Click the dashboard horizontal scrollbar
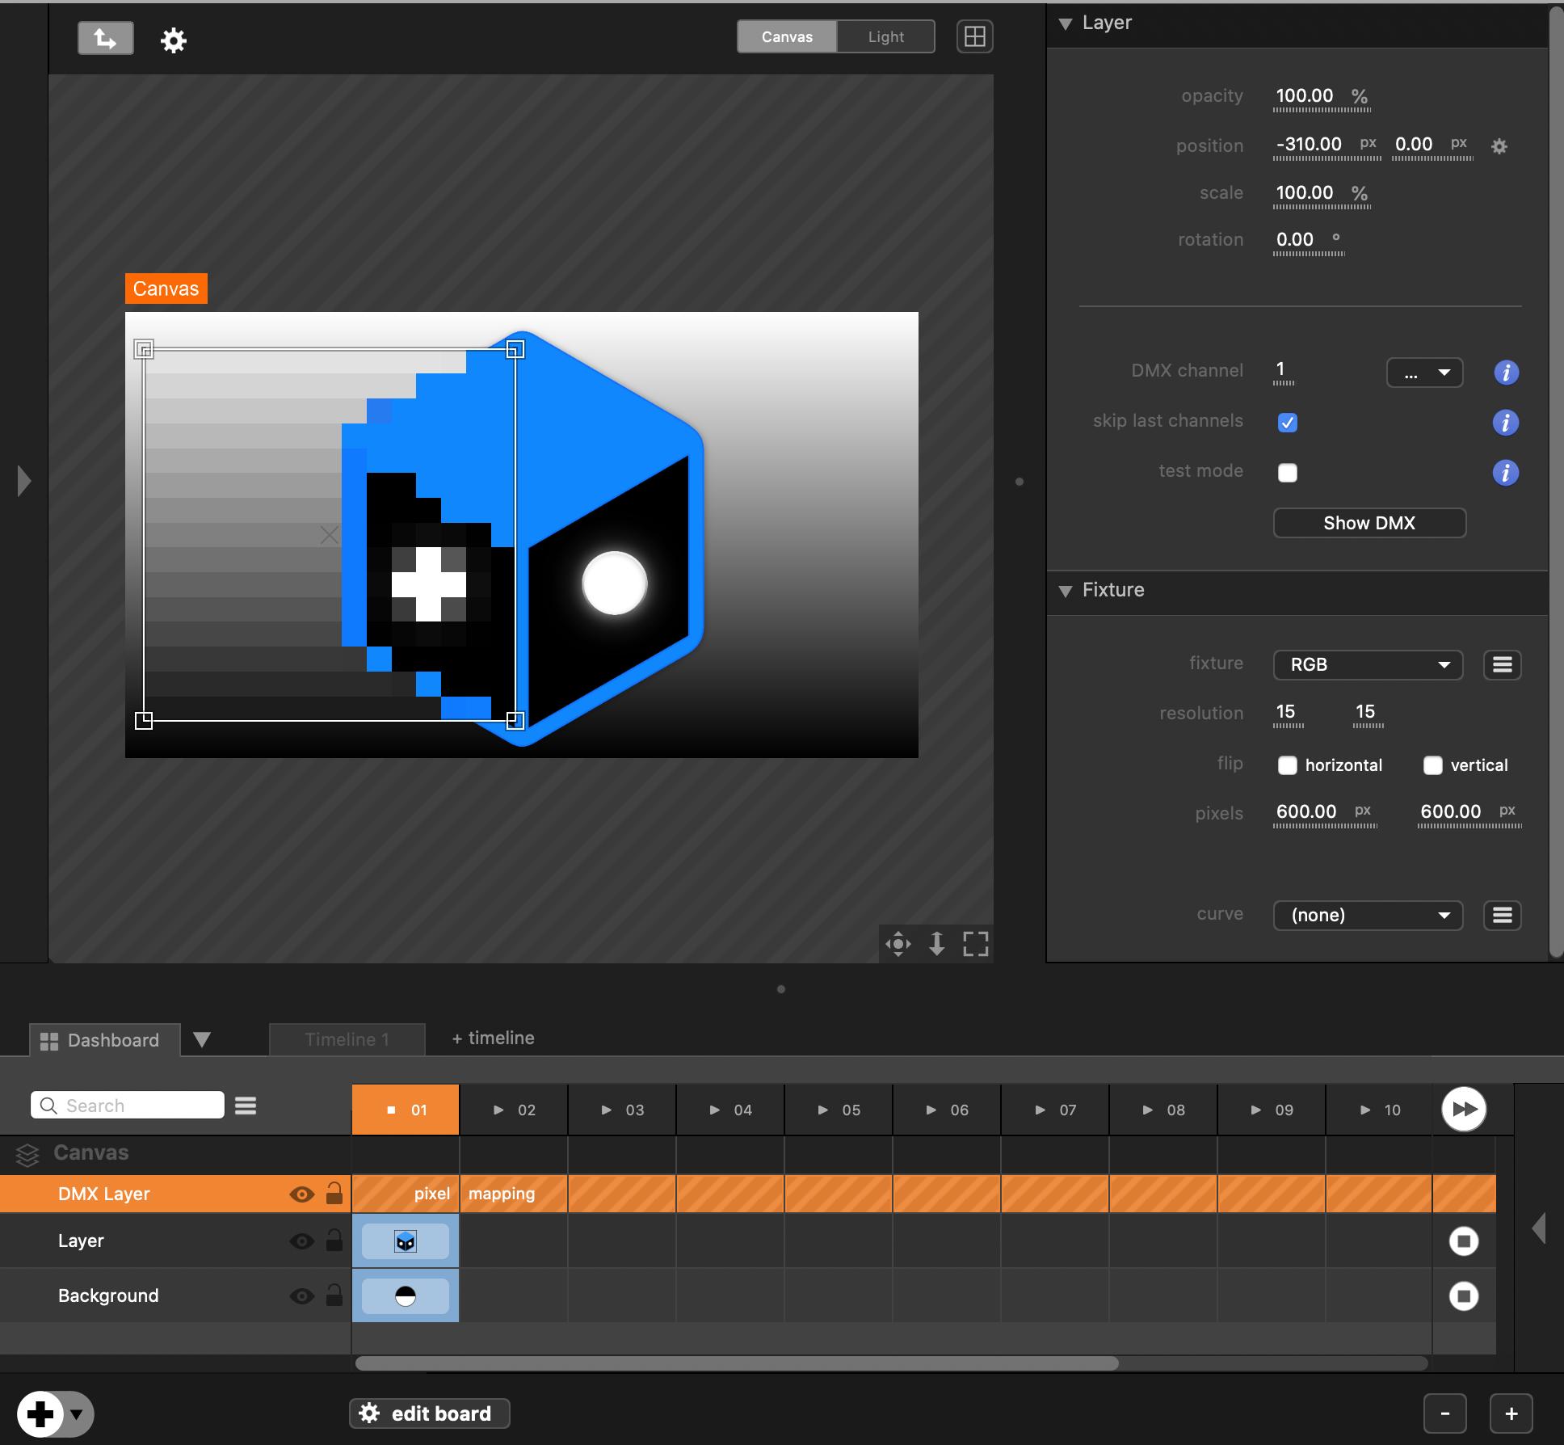1564x1445 pixels. [736, 1363]
